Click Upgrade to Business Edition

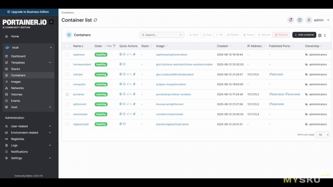(x=28, y=12)
